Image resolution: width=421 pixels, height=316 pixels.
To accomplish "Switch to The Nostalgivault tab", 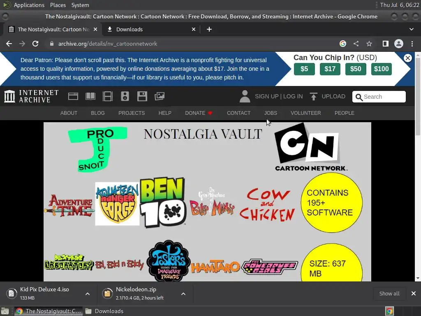I will 53,29.
